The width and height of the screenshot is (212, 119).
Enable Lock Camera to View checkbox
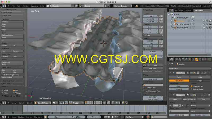[144, 91]
